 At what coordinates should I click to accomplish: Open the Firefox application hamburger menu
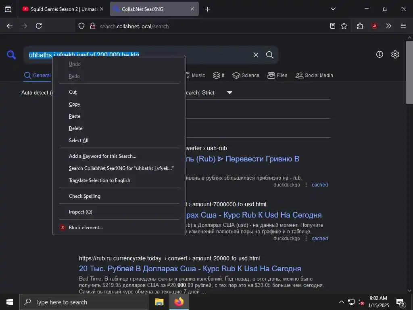click(x=403, y=26)
